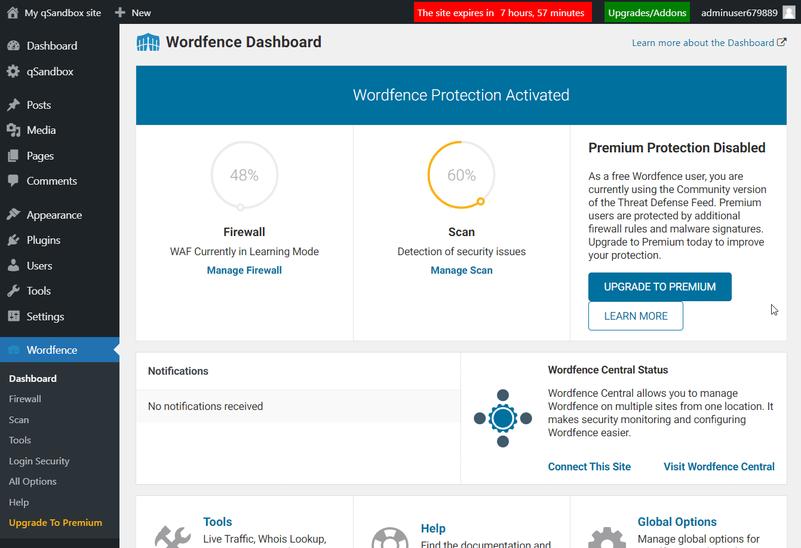Click the Wordfence Central network icon
This screenshot has width=801, height=548.
pos(503,418)
